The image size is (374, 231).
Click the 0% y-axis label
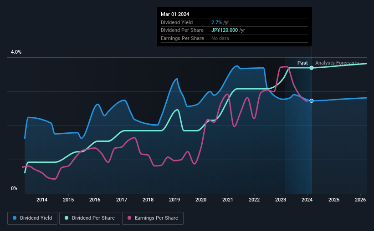(14, 189)
